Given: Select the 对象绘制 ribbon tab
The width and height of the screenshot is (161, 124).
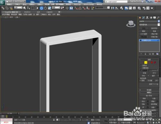Looking at the screenshot, I should click(x=50, y=12).
